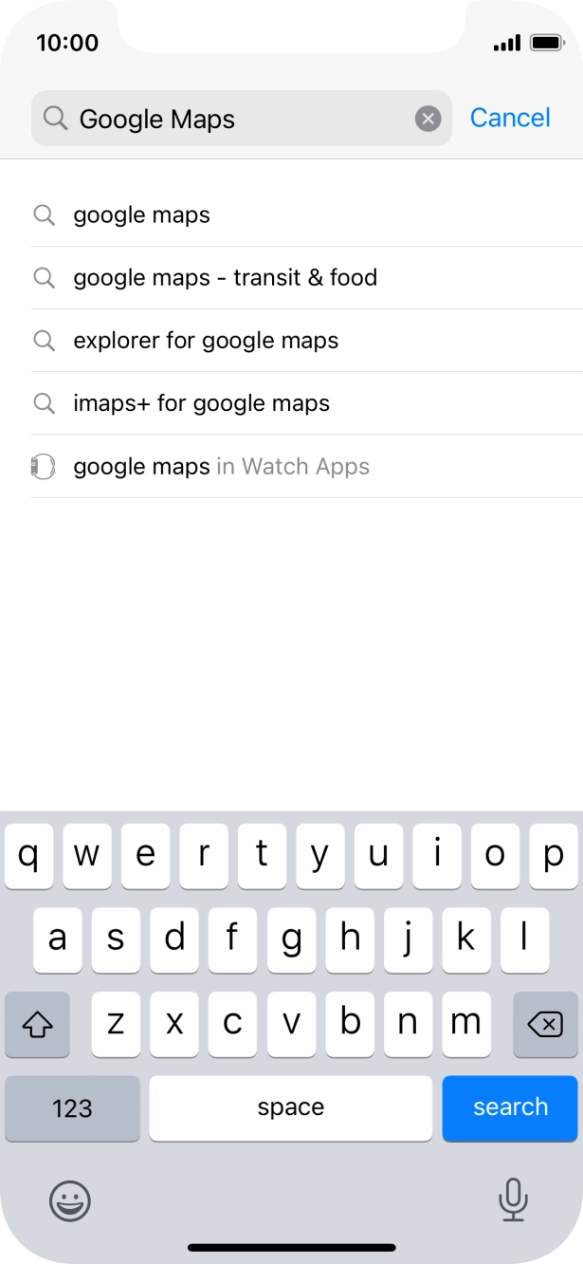Select the 'google maps - transit & food' suggestion

coord(225,277)
